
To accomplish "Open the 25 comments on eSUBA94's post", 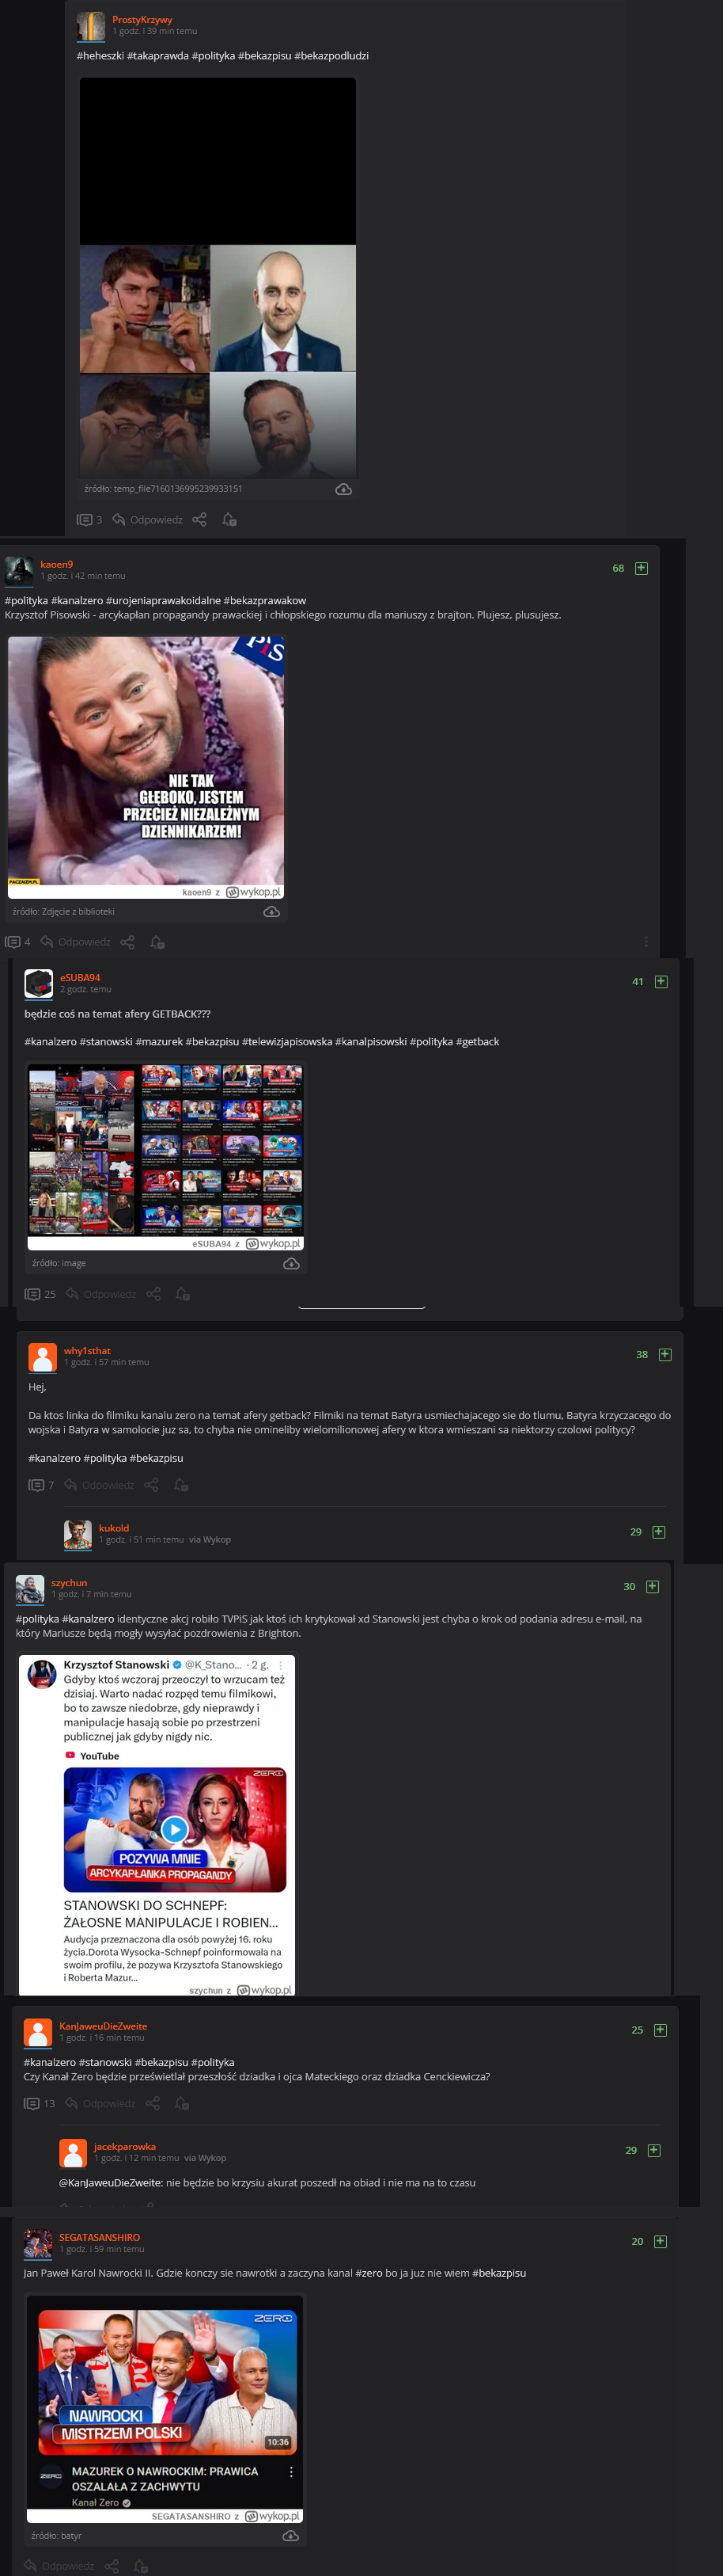I will (x=40, y=1294).
